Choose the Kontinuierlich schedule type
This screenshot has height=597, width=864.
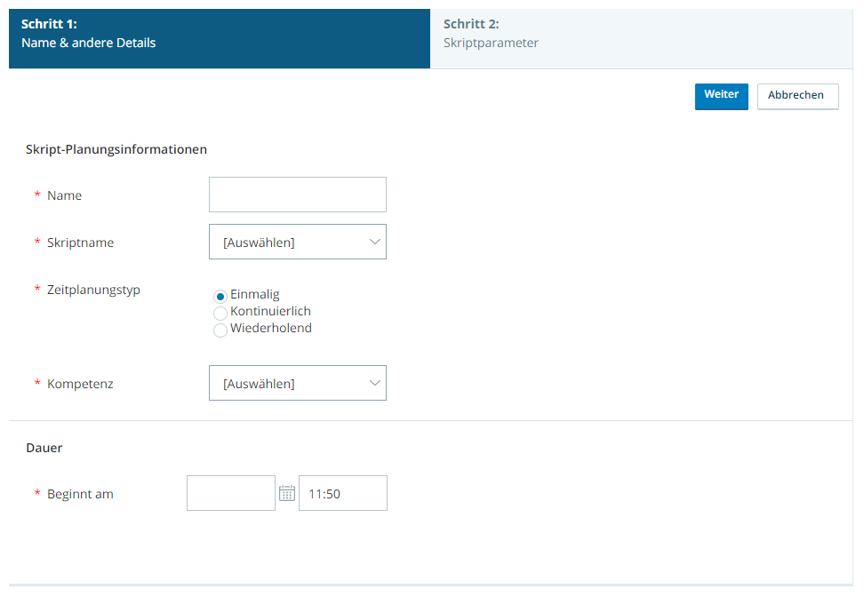(x=220, y=314)
